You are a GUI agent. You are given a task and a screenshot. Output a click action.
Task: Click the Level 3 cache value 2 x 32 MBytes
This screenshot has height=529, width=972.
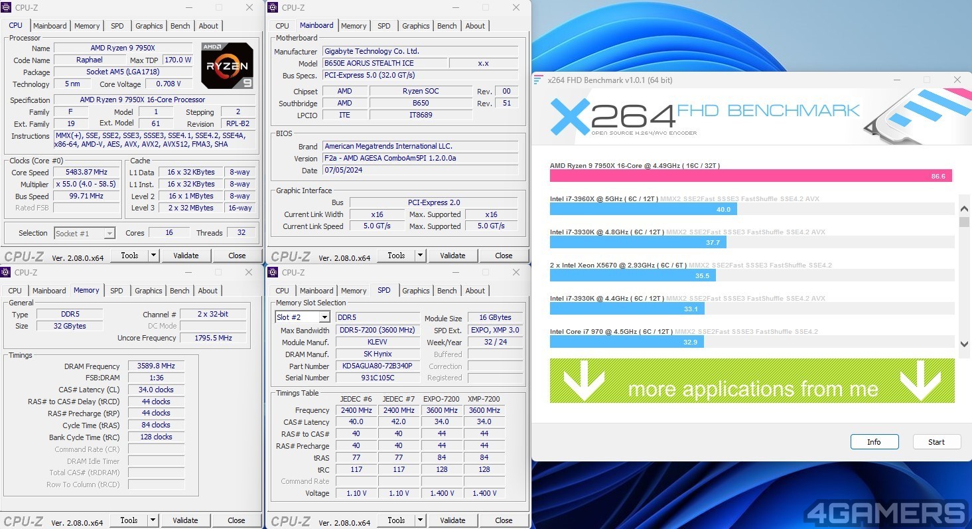191,208
